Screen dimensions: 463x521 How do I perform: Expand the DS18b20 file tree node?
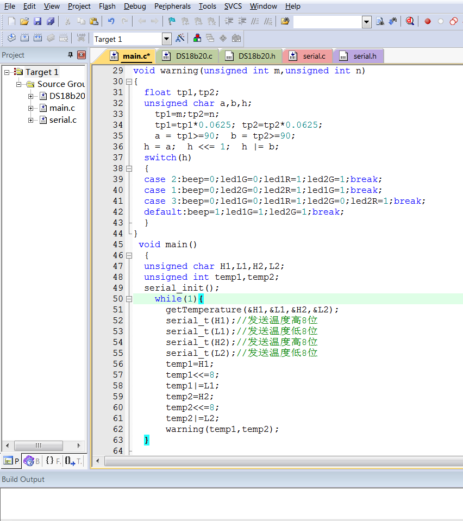tap(31, 96)
